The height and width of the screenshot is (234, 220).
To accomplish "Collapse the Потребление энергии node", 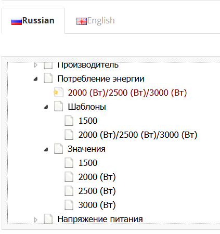I will (x=36, y=79).
